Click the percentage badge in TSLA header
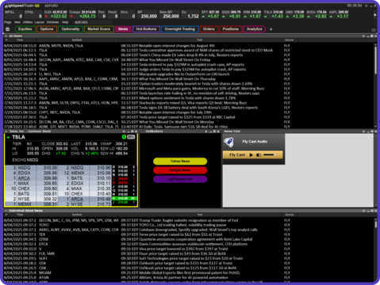The height and width of the screenshot is (285, 380). tap(131, 137)
